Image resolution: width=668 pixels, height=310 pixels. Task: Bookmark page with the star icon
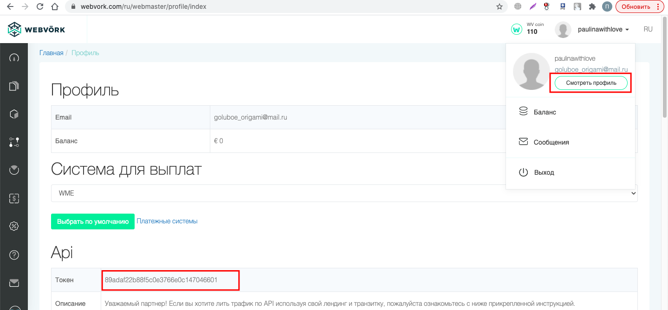[499, 7]
